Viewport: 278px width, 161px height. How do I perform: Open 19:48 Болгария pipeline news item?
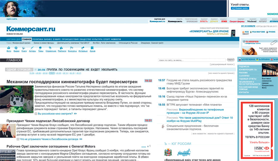(x=195, y=90)
